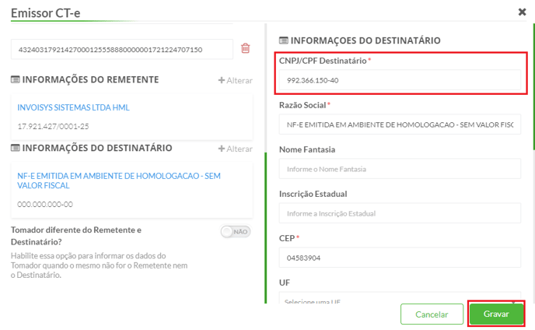This screenshot has width=535, height=330.
Task: Click Gravar to save recipient
Action: [496, 314]
